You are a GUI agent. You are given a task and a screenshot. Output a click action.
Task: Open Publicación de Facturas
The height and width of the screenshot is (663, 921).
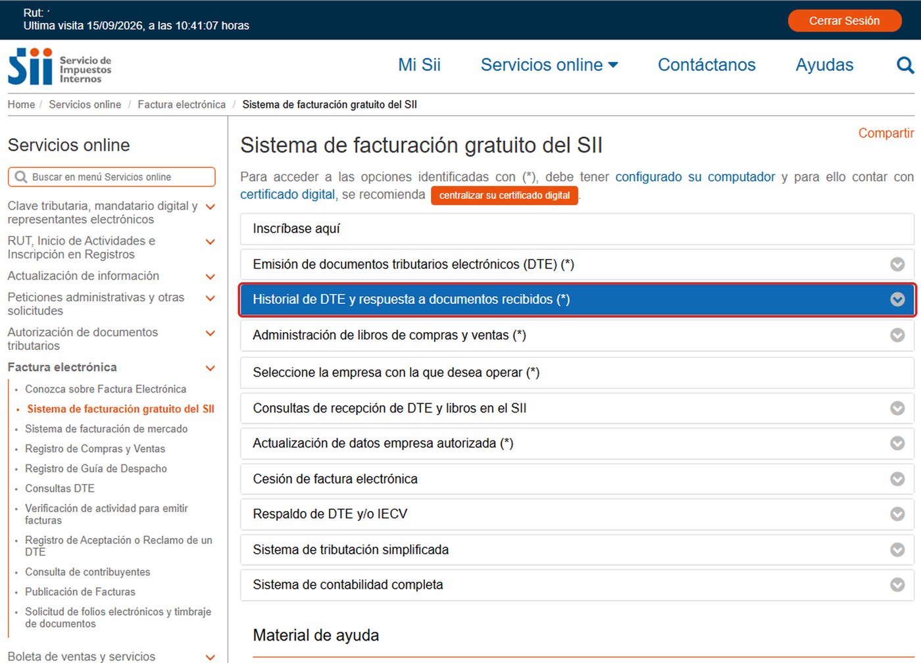click(x=80, y=591)
